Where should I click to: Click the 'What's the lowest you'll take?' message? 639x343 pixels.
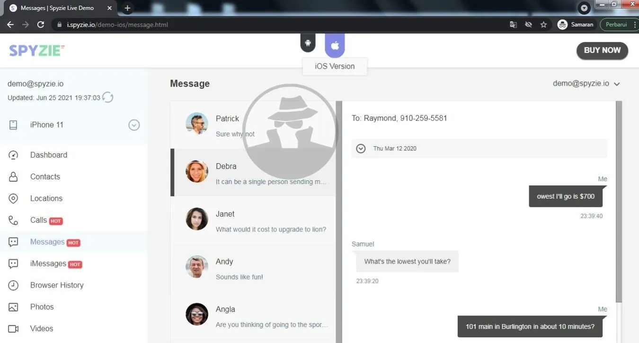(407, 261)
